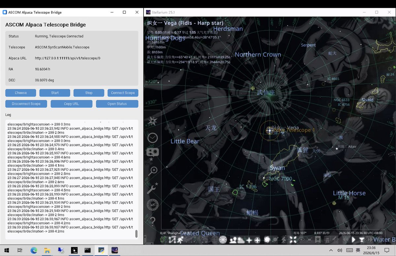Open Stellarium location window icon
Image resolution: width=396 pixels, height=256 pixels.
tap(152, 121)
